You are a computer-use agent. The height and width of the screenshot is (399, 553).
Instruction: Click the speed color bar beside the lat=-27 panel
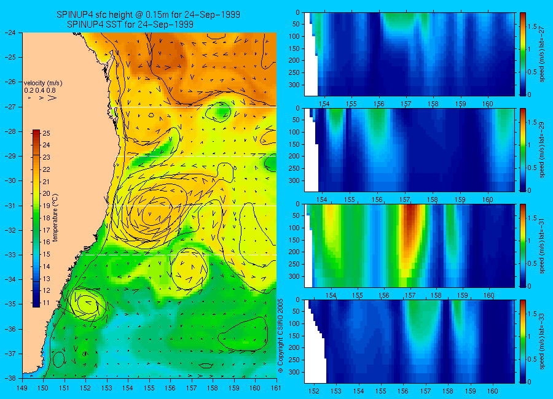click(x=522, y=54)
